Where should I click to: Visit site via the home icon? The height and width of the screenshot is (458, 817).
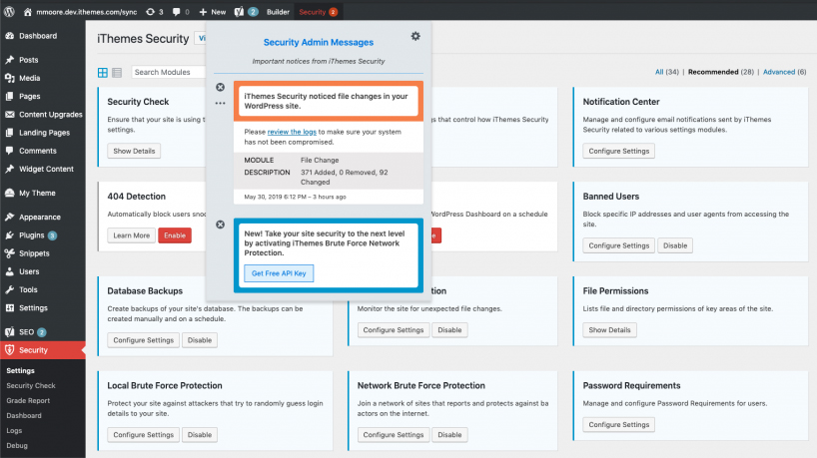point(28,11)
